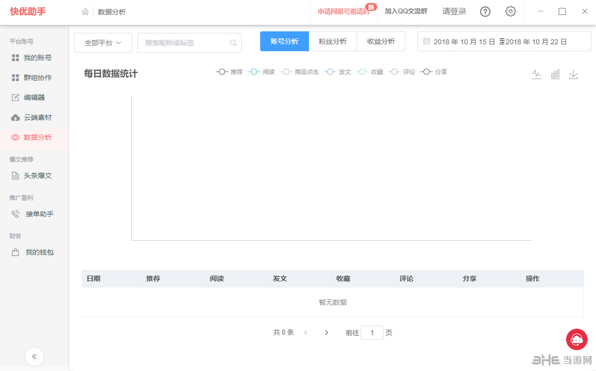Open the date range picker
Screen dimensions: 596x371
(503, 41)
